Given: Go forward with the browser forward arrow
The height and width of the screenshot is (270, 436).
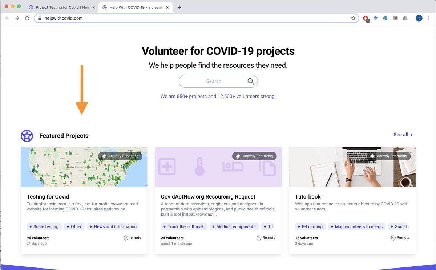Looking at the screenshot, I should (x=17, y=18).
